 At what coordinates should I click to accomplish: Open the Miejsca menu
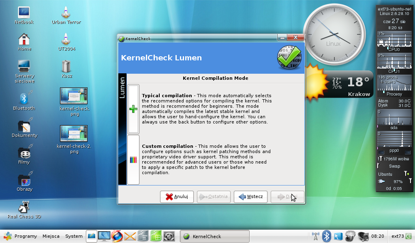tap(51, 236)
